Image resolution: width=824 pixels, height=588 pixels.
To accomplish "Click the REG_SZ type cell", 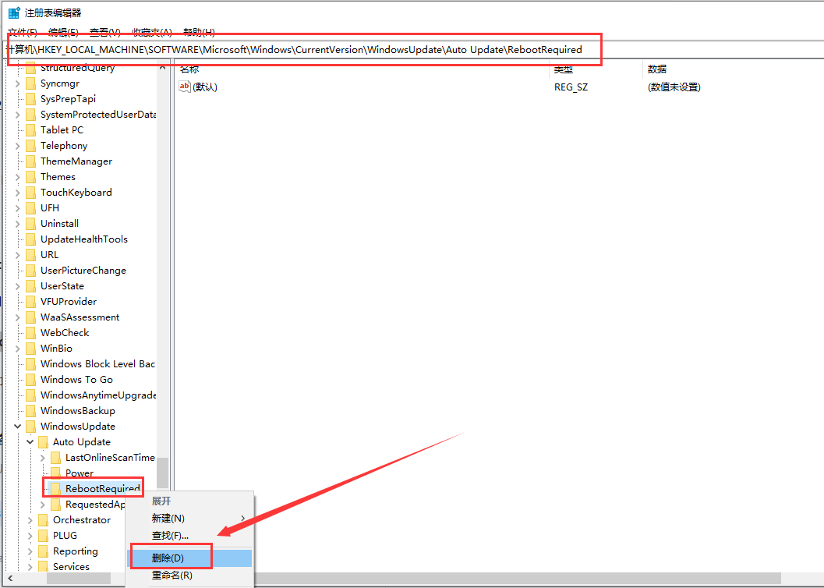I will point(571,87).
